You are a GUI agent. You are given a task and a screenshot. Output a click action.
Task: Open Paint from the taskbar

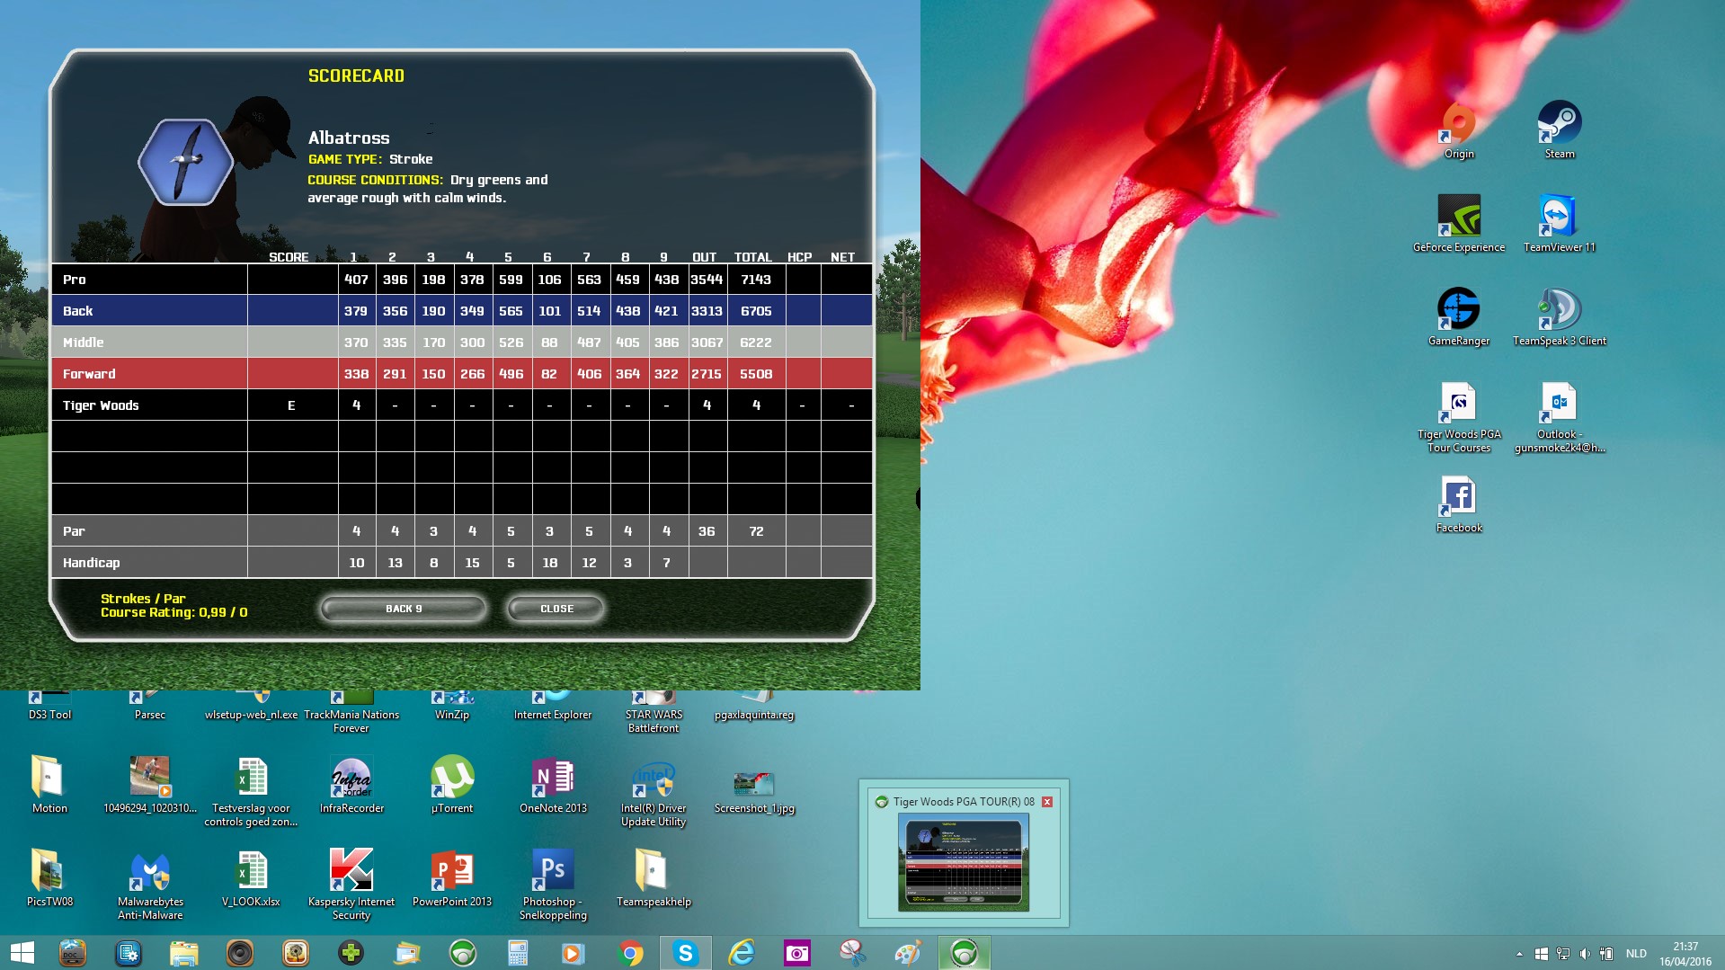908,953
